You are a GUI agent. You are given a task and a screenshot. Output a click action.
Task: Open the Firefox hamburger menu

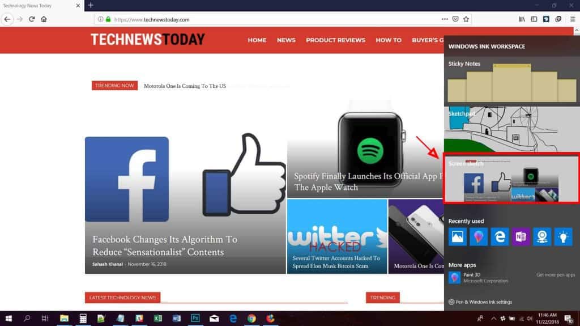coord(572,19)
